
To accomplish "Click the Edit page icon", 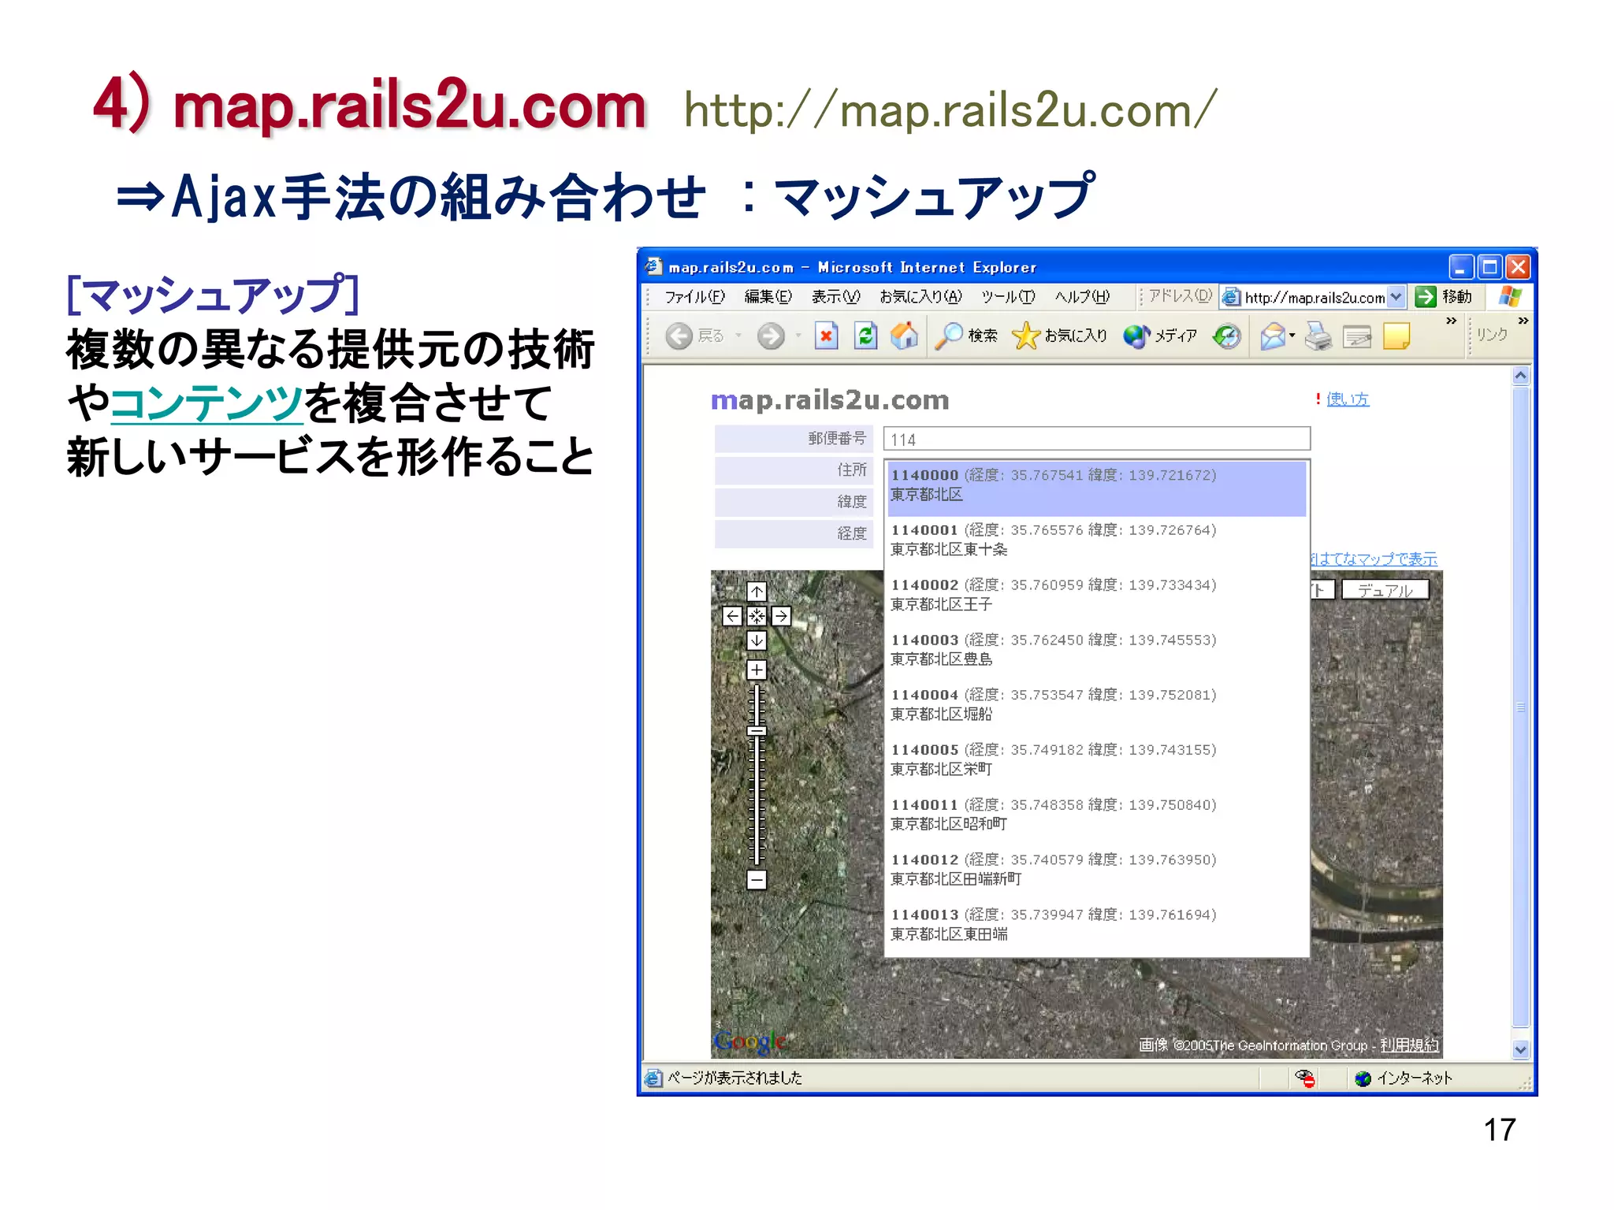I will [x=1357, y=337].
